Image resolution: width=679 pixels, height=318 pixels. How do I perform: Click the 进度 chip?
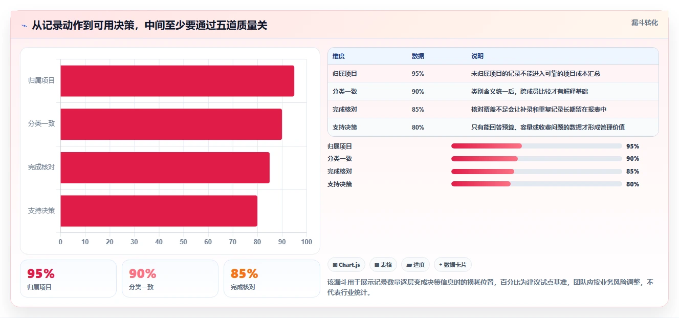click(x=415, y=265)
